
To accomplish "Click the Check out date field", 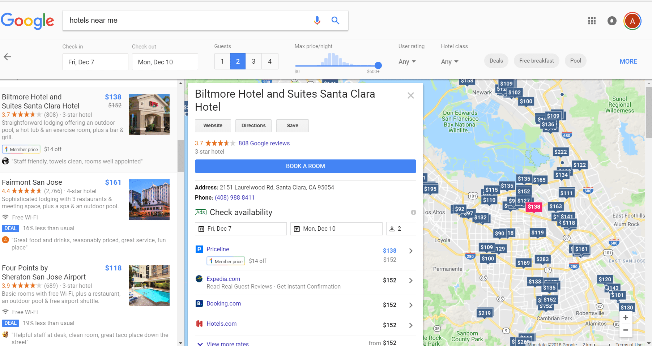I will (165, 62).
